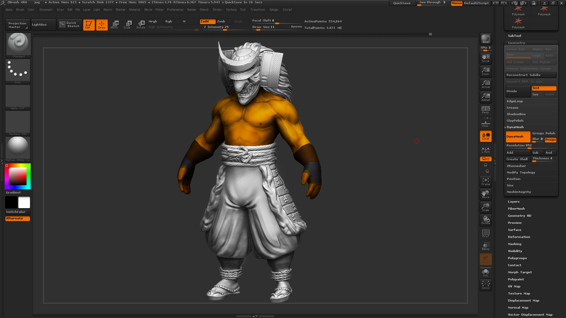The image size is (566, 318).
Task: Open the Brush menu
Action: pos(20,10)
